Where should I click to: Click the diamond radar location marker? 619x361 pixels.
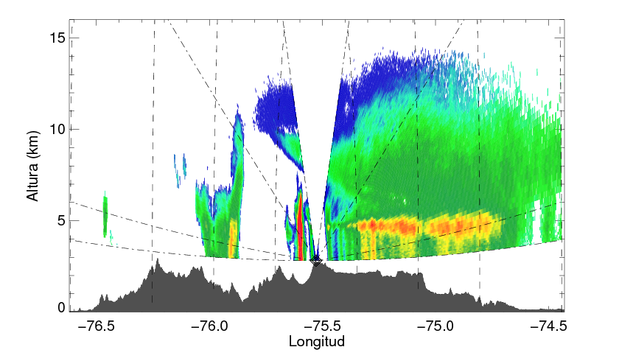click(316, 260)
